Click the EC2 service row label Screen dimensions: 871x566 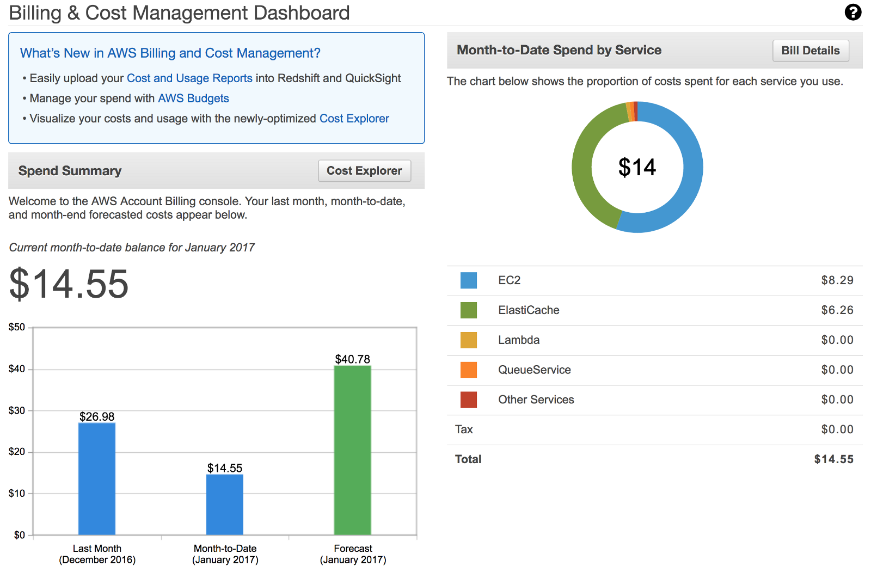click(509, 280)
